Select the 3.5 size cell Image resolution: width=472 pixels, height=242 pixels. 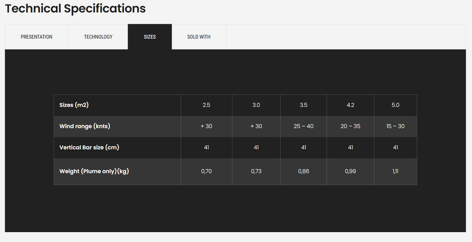coord(303,105)
